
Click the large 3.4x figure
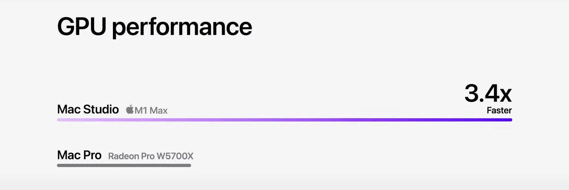point(488,94)
